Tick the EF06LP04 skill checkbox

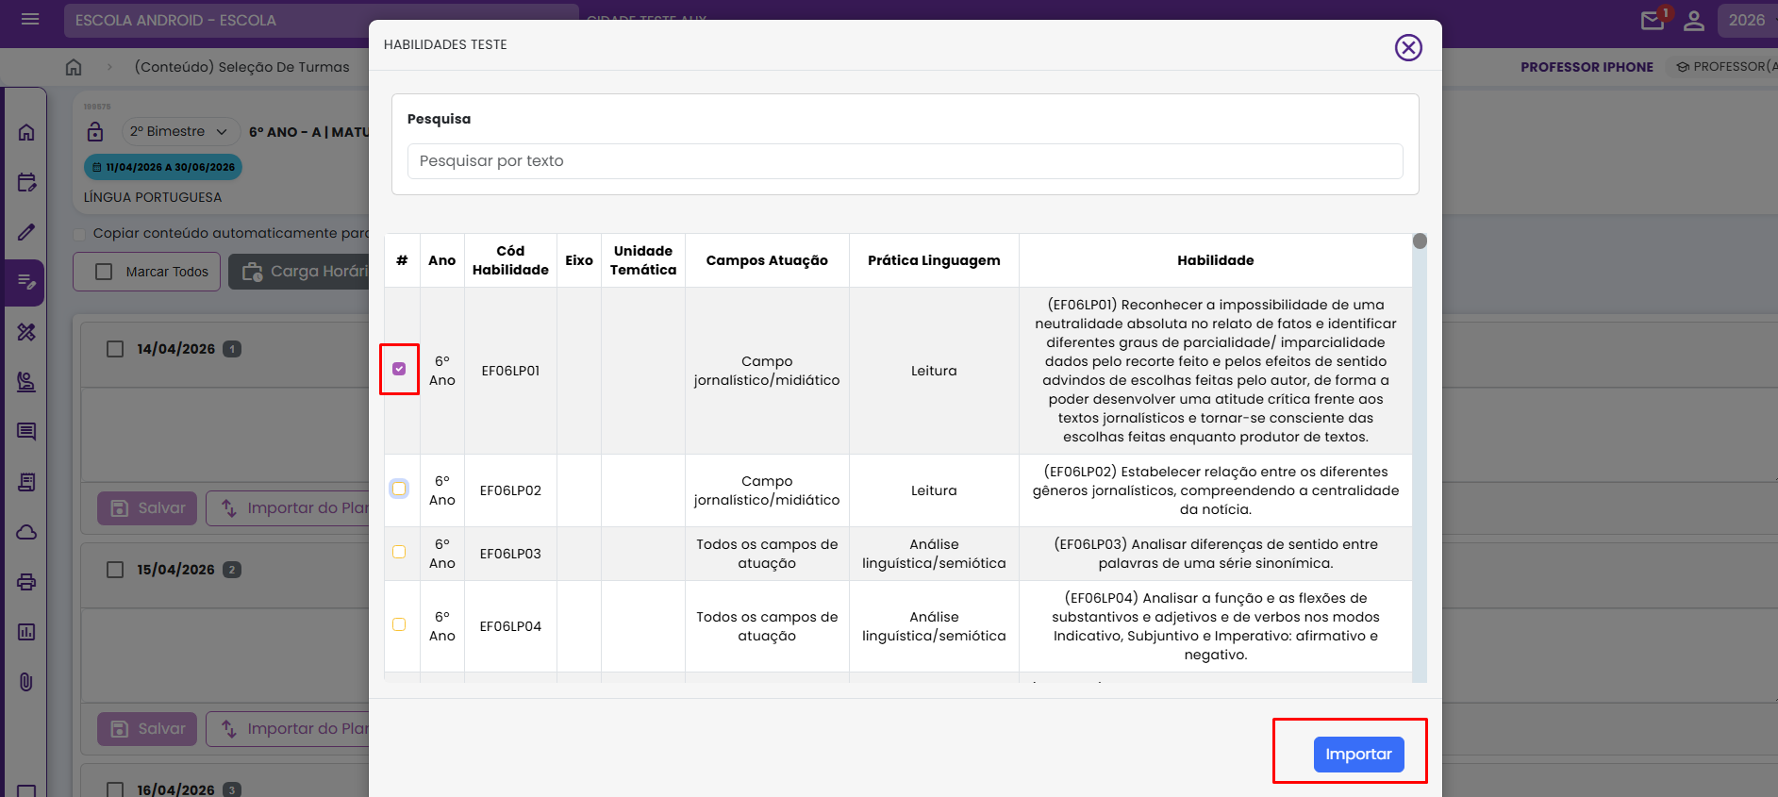(399, 624)
